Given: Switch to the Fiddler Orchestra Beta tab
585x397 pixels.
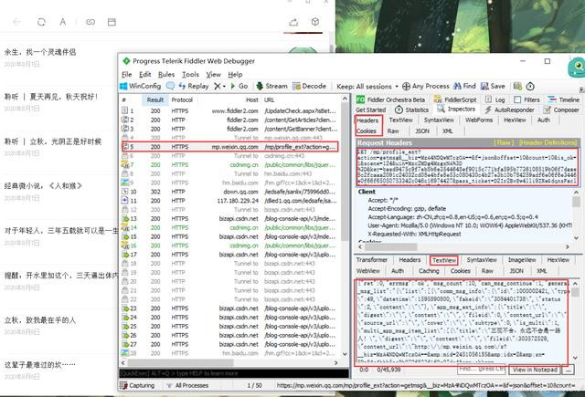Looking at the screenshot, I should coord(391,99).
